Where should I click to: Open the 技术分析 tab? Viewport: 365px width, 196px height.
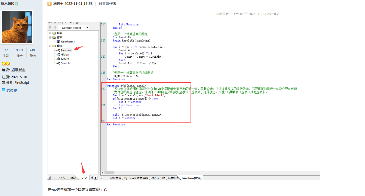(x=174, y=178)
